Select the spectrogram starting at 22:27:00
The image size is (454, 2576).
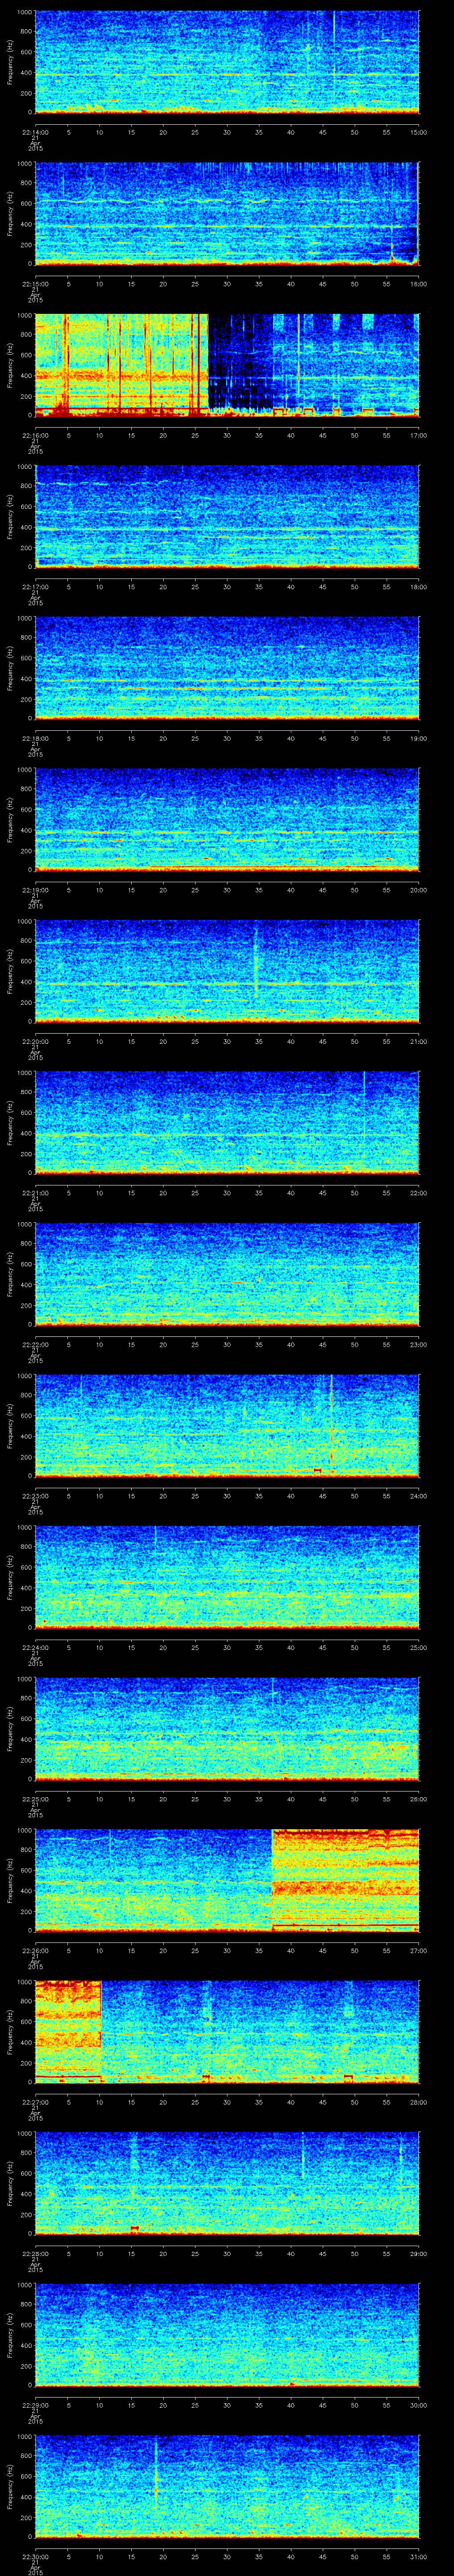tap(227, 2032)
